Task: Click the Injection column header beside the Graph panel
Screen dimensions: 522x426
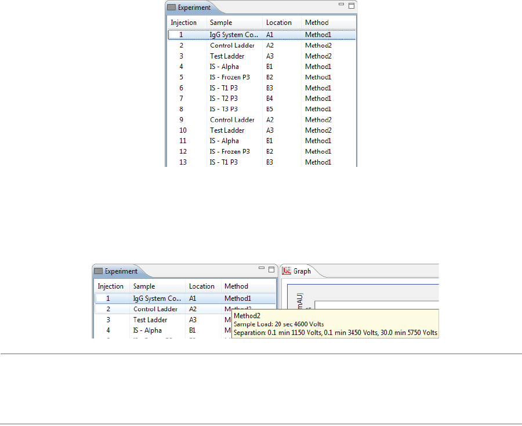Action: pos(111,286)
